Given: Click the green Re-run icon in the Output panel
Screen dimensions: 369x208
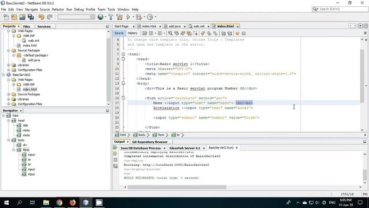Looking at the screenshot, I should pos(115,148).
